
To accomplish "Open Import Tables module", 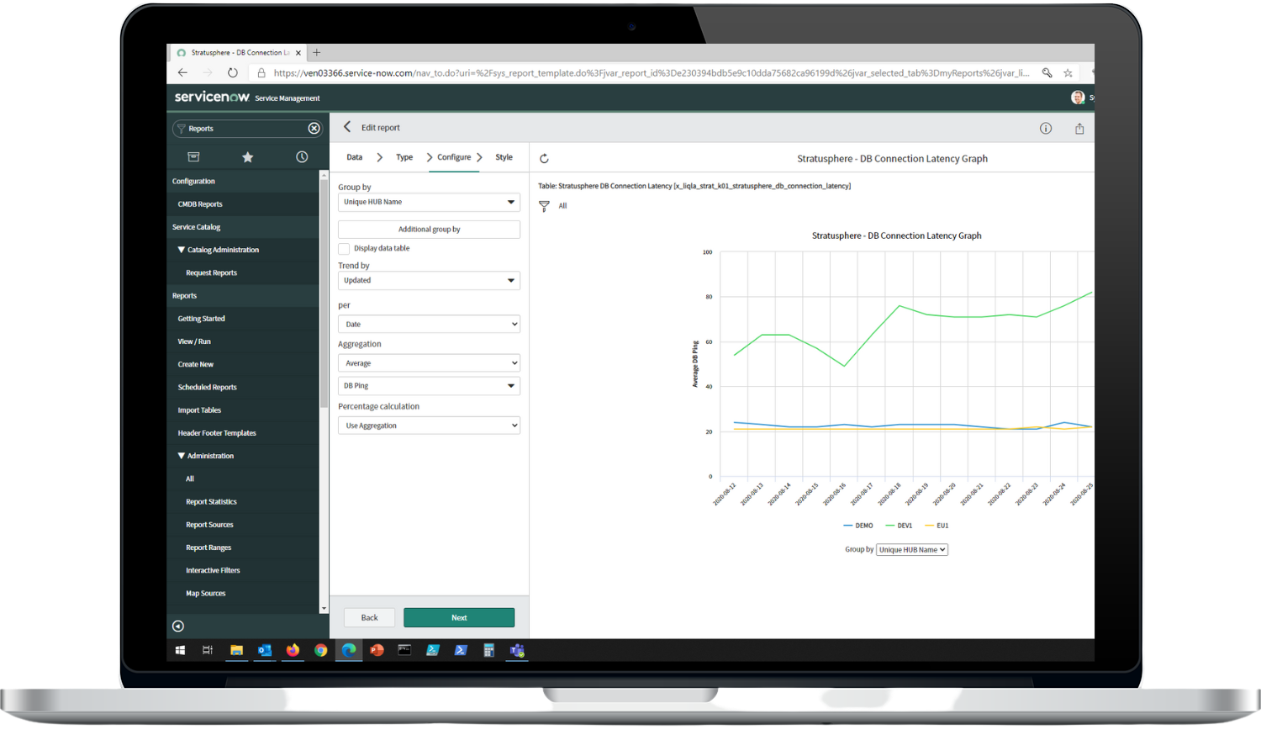I will coord(199,410).
